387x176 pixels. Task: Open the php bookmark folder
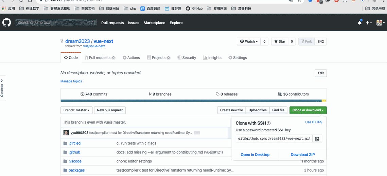coord(130,9)
